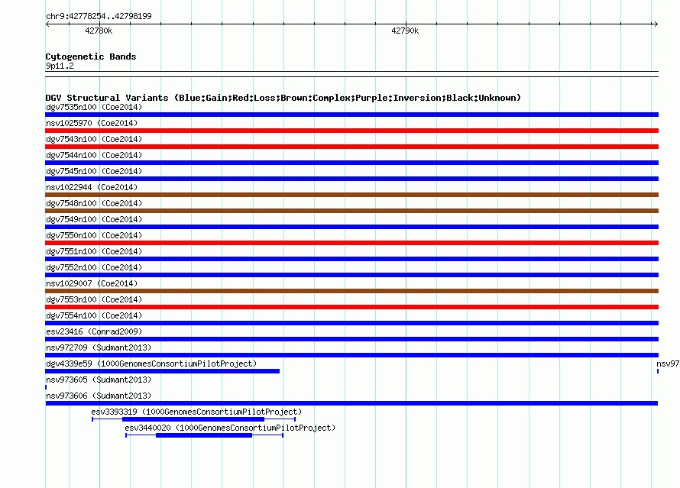
Task: Click the nsv972709 (Sudmant2013) label
Action: point(99,347)
